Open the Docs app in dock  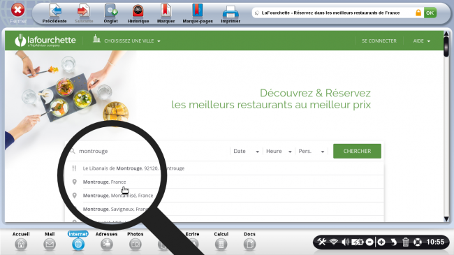point(249,241)
